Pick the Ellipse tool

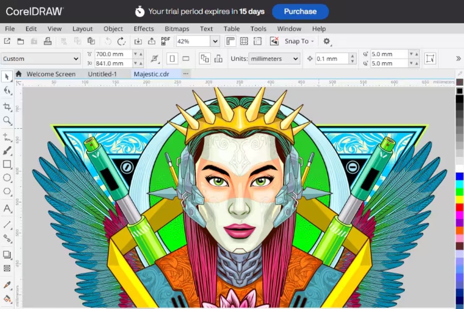(6, 178)
